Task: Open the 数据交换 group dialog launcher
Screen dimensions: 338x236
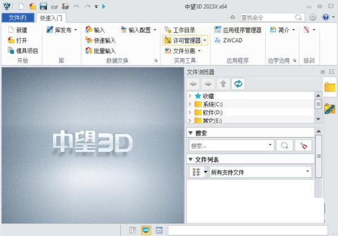Action: tap(156, 61)
